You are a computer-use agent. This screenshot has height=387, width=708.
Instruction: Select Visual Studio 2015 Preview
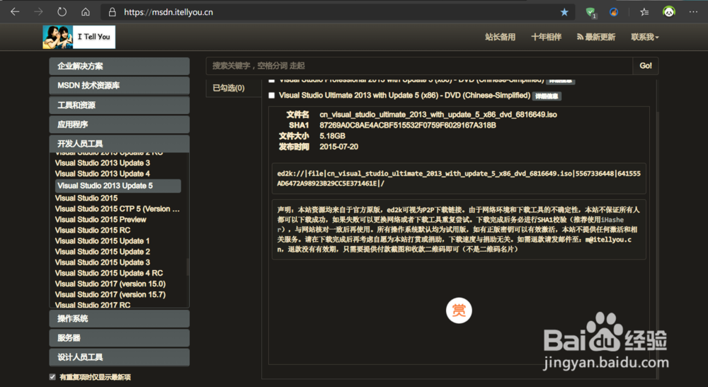(101, 220)
